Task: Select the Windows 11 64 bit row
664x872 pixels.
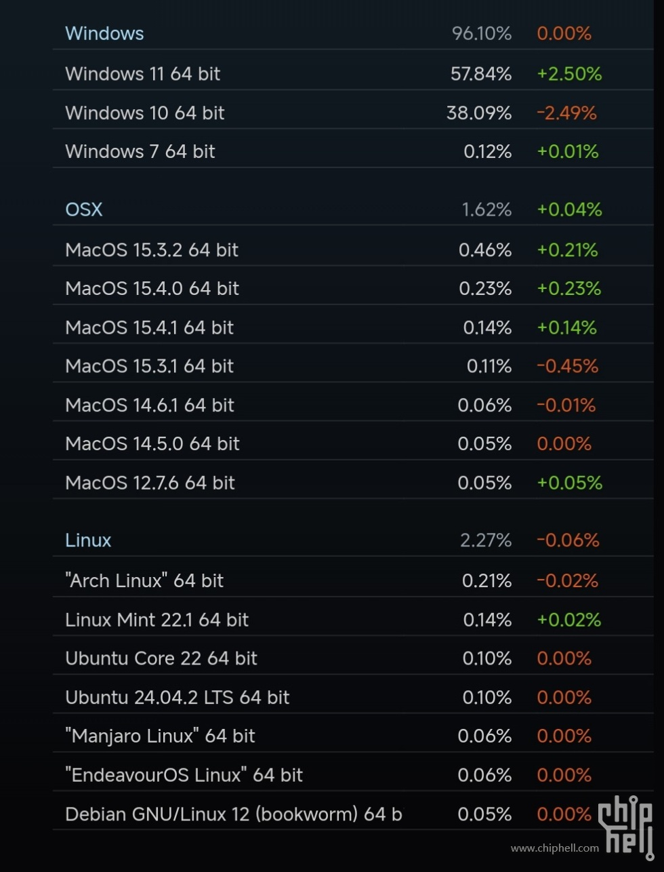Action: click(353, 73)
